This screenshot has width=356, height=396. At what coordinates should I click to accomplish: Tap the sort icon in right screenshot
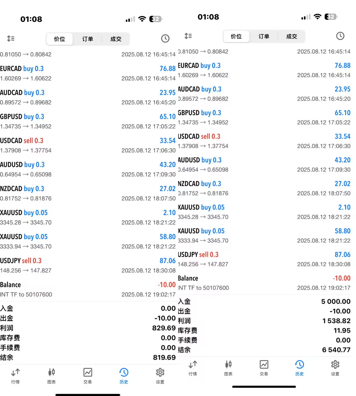(x=188, y=36)
